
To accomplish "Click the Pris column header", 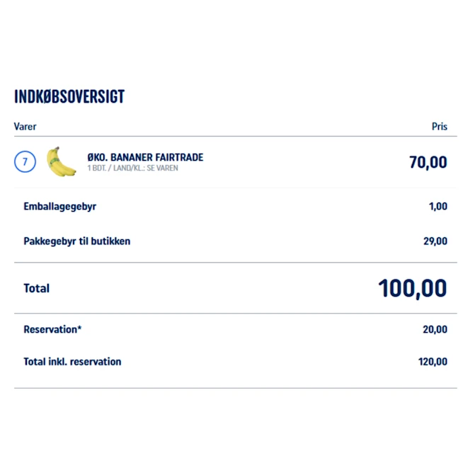I will coord(439,127).
